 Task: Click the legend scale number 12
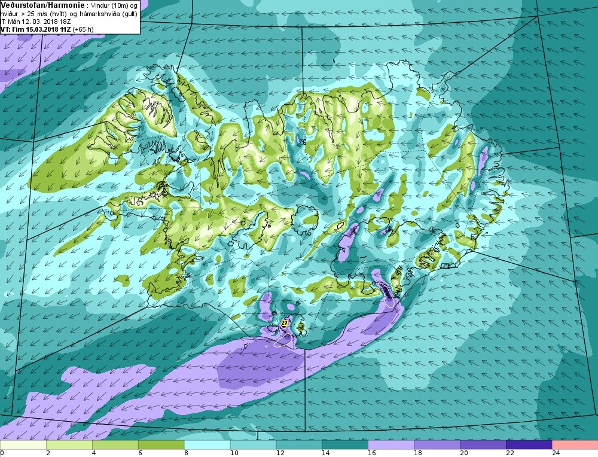click(279, 453)
